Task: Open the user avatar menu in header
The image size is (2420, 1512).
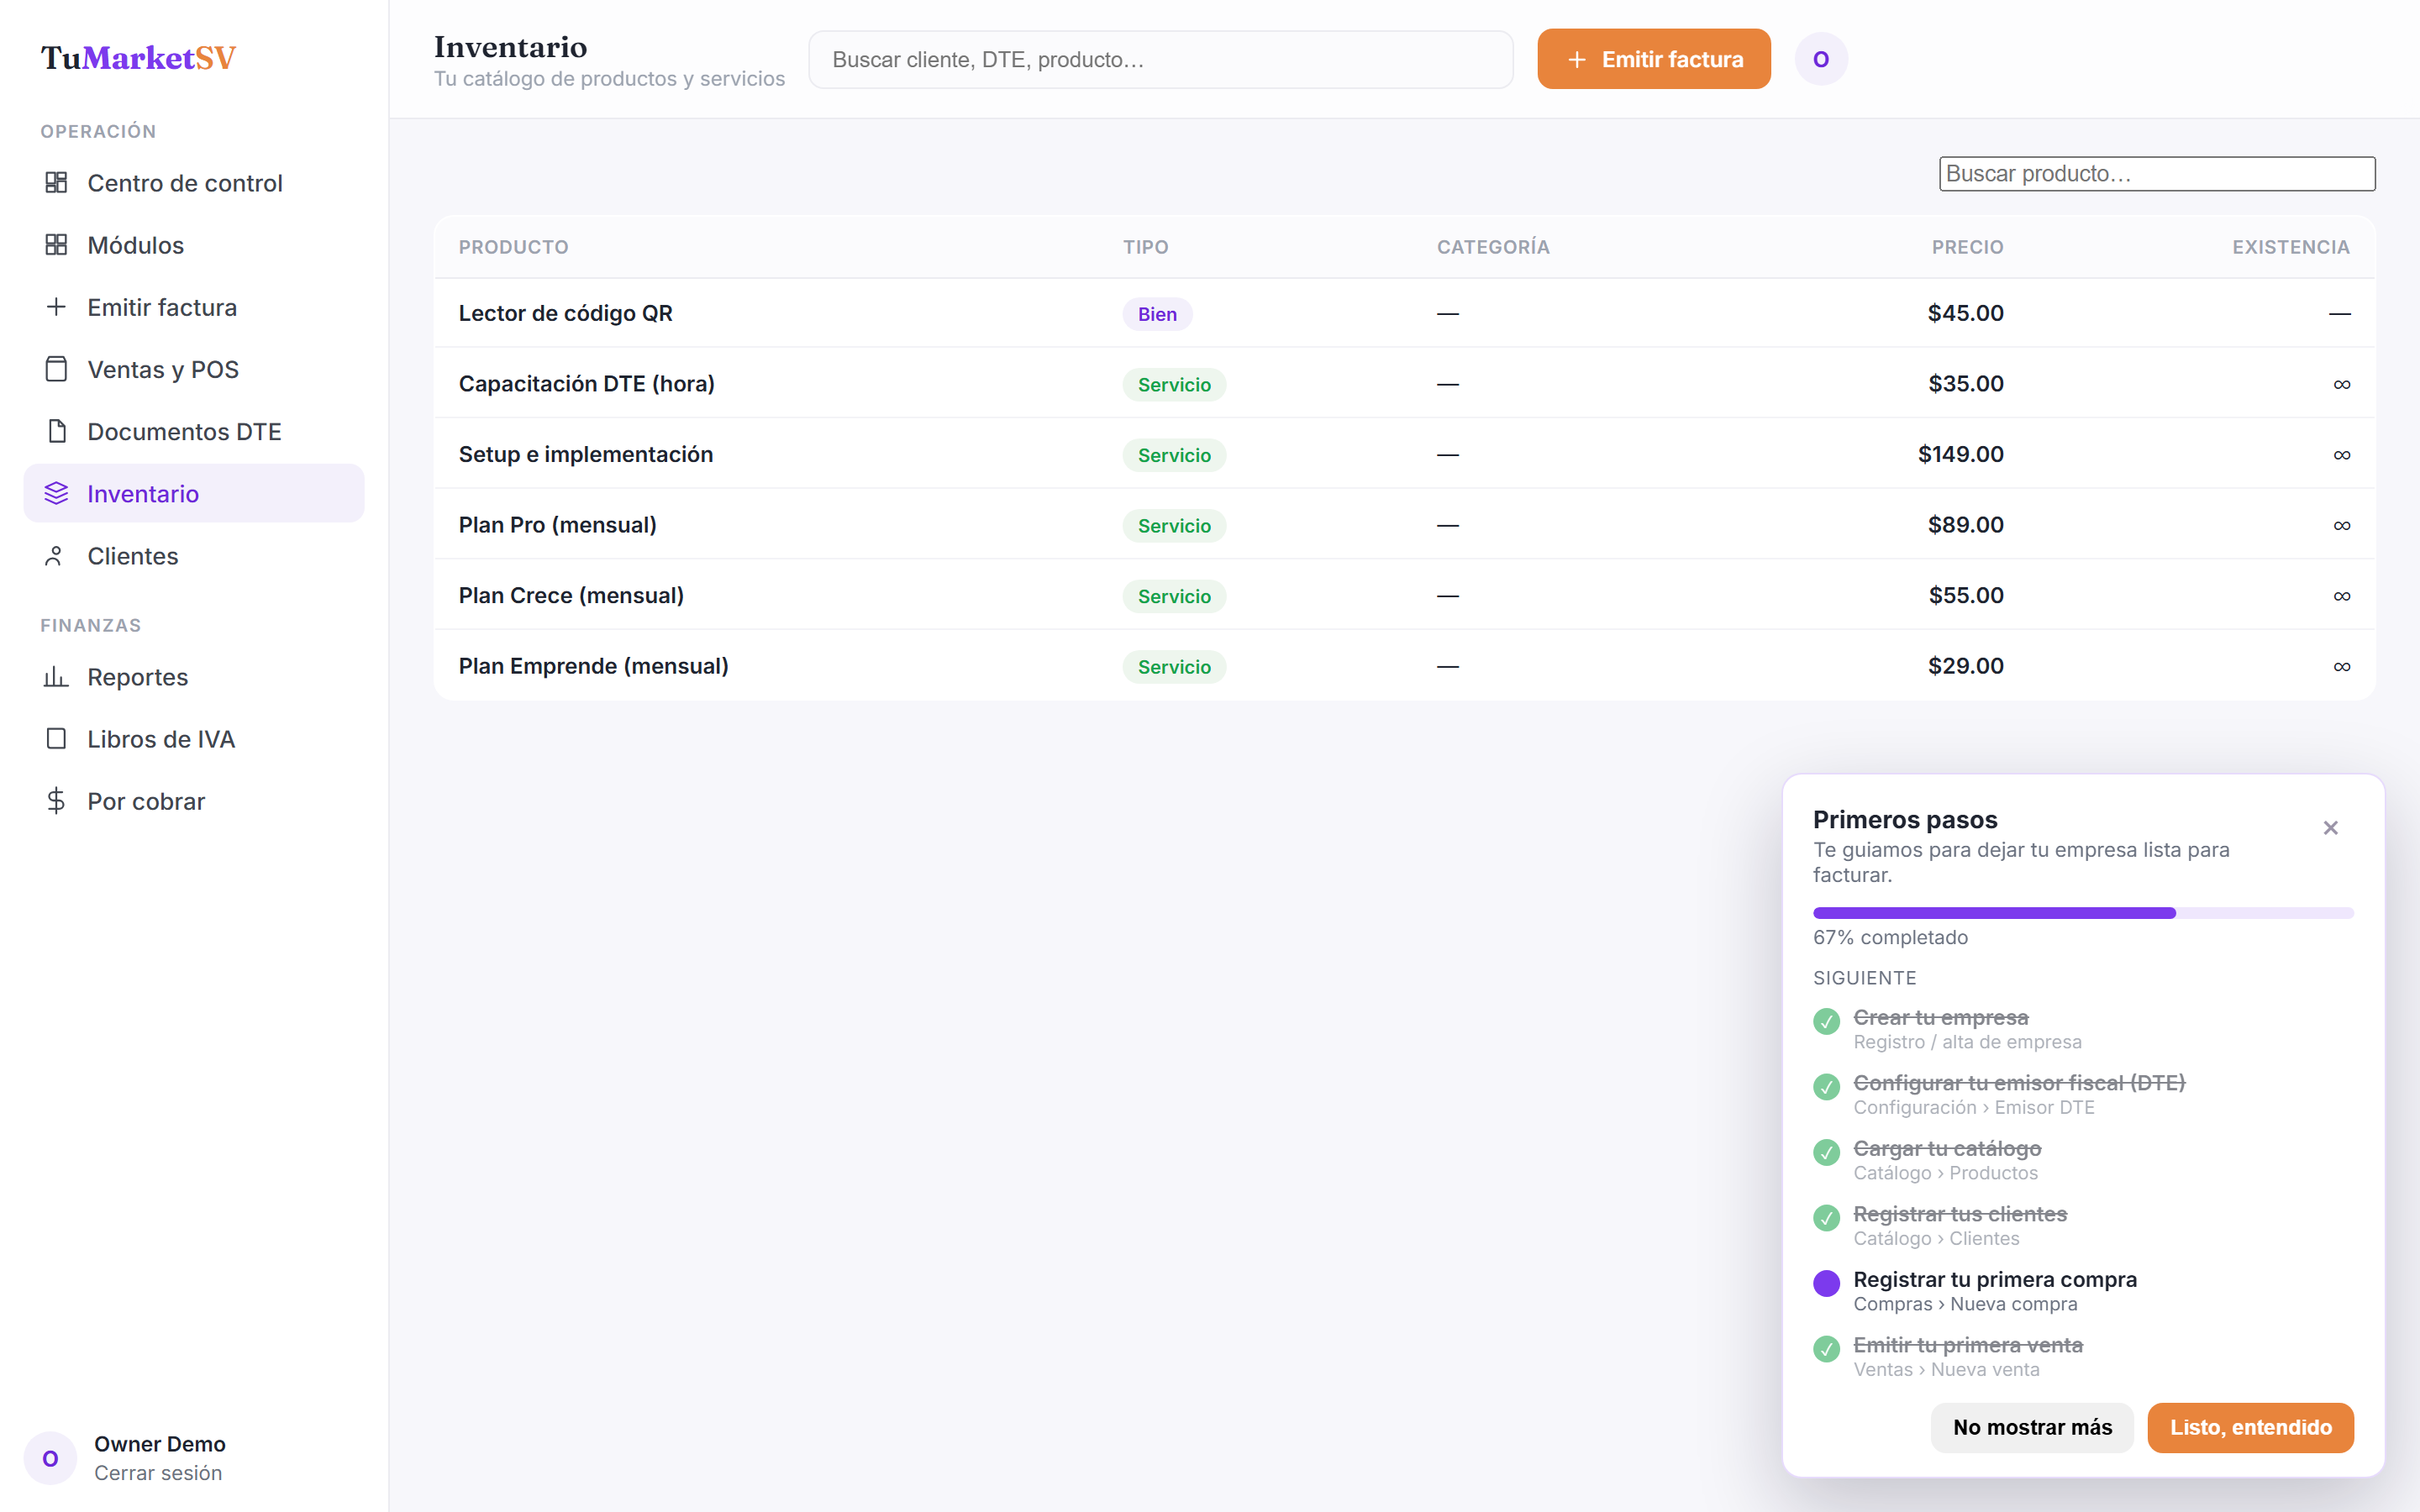Action: tap(1821, 59)
